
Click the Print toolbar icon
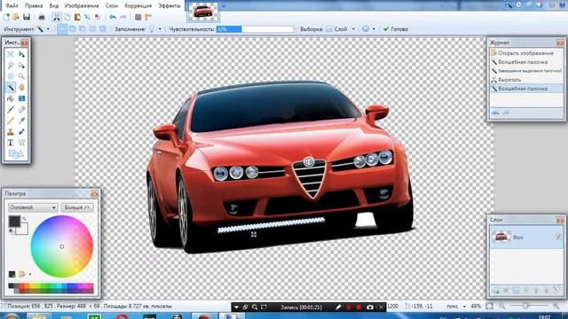(42, 17)
